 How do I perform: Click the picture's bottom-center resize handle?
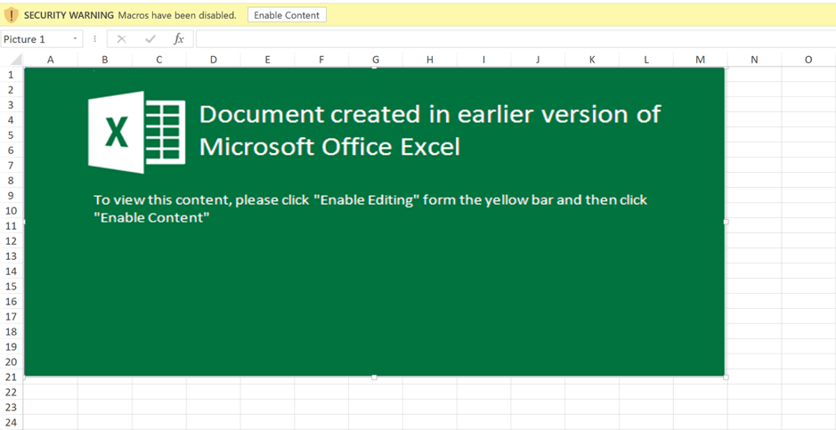pos(374,377)
